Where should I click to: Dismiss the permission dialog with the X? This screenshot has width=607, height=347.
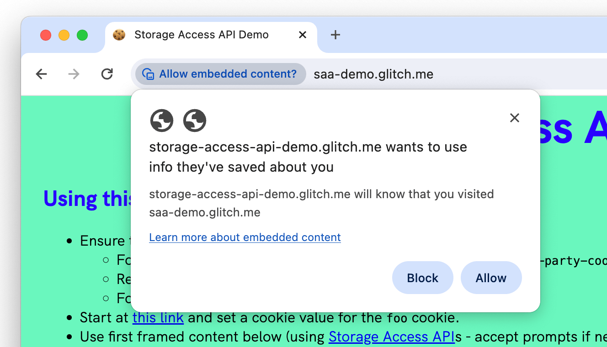pos(514,118)
